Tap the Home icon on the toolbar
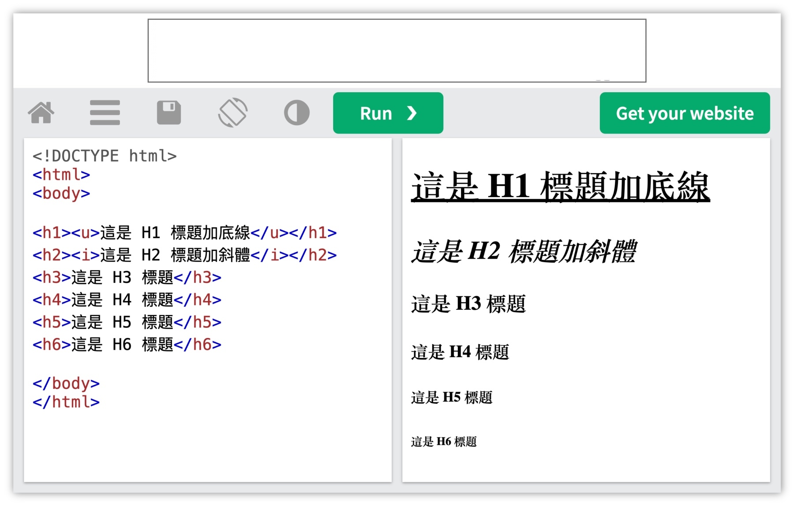794x506 pixels. click(42, 112)
